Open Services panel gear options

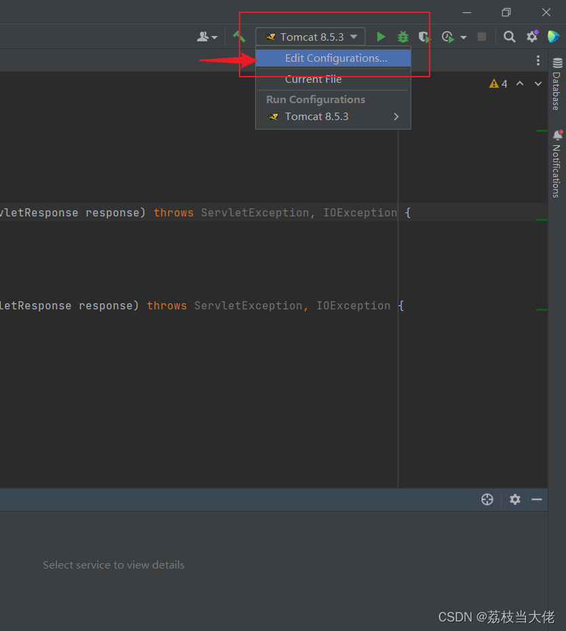[515, 499]
